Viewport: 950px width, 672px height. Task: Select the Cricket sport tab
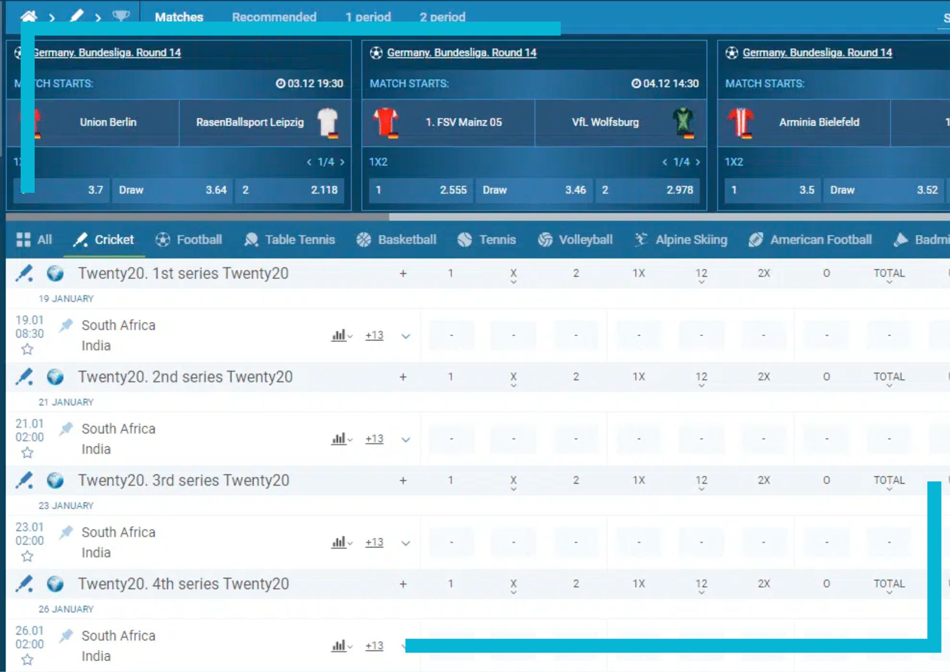coord(104,240)
